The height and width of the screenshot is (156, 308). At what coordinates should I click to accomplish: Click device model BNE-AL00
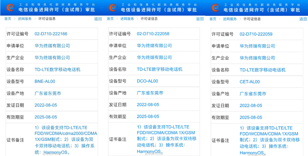point(45,81)
